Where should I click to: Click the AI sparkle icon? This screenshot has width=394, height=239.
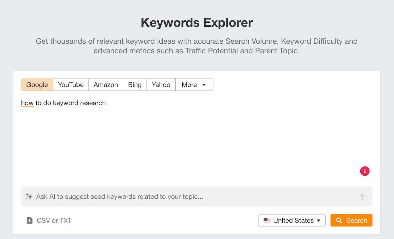coord(29,196)
